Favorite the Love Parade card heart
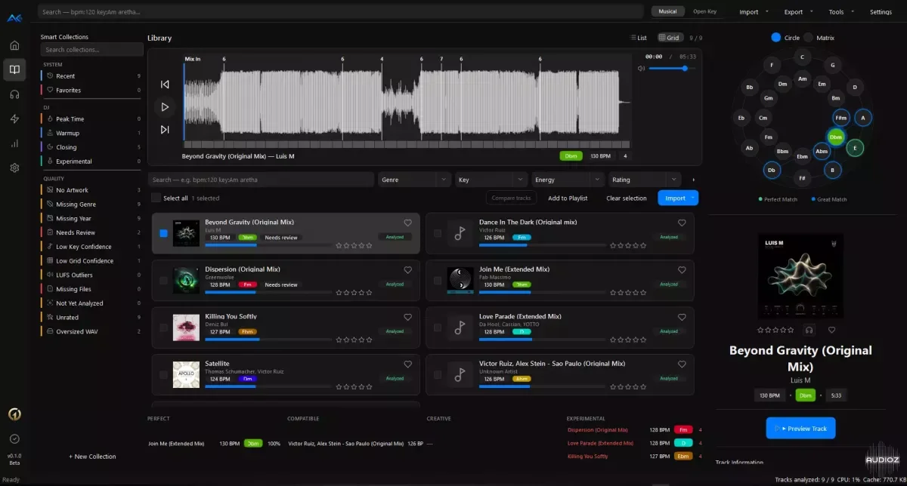The height and width of the screenshot is (486, 907). [682, 317]
